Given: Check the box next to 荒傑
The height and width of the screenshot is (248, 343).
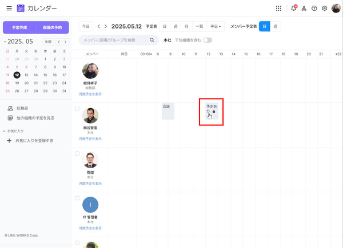Looking at the screenshot, I should point(77,153).
